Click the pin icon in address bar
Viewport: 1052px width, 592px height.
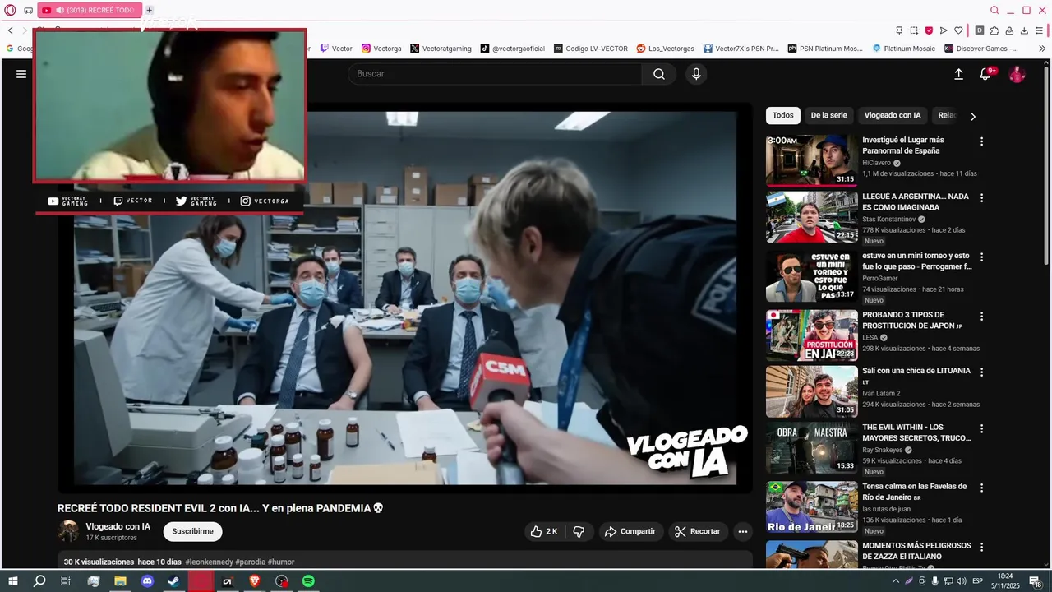pos(898,30)
